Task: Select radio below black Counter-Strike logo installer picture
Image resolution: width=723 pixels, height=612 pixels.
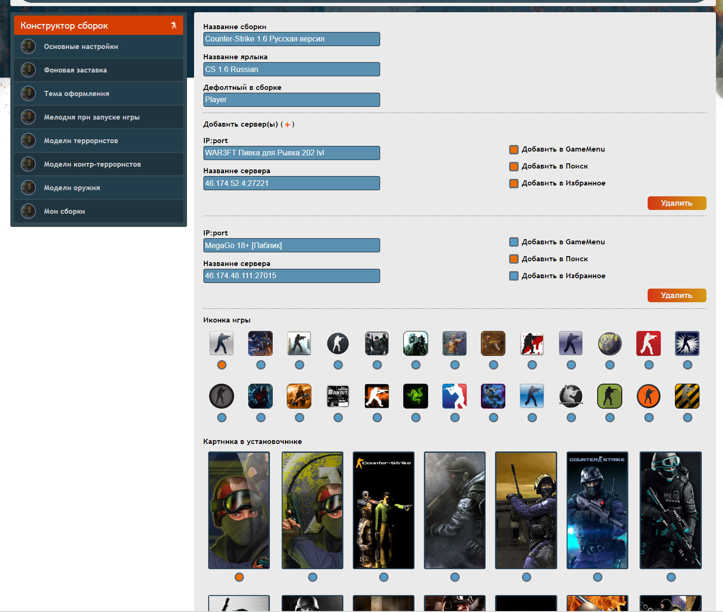Action: (x=384, y=577)
